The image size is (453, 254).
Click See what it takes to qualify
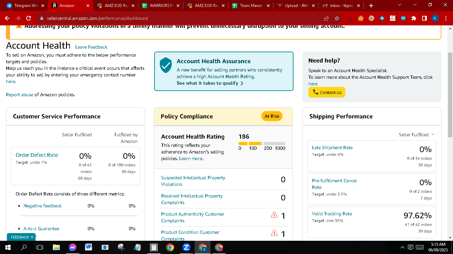[x=210, y=83]
